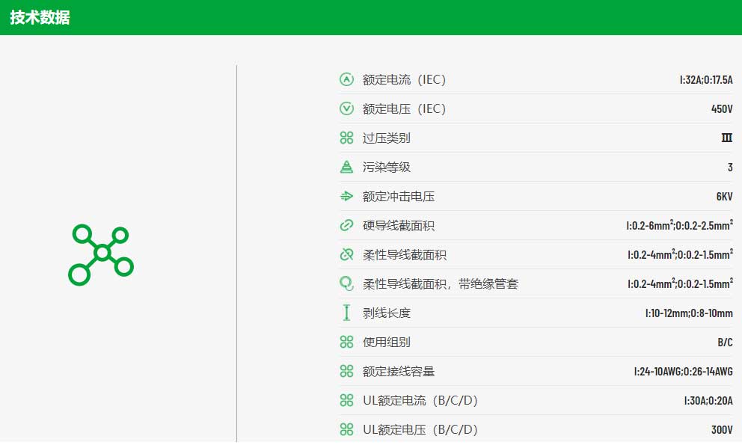Click the 技术数据 header title

point(40,17)
